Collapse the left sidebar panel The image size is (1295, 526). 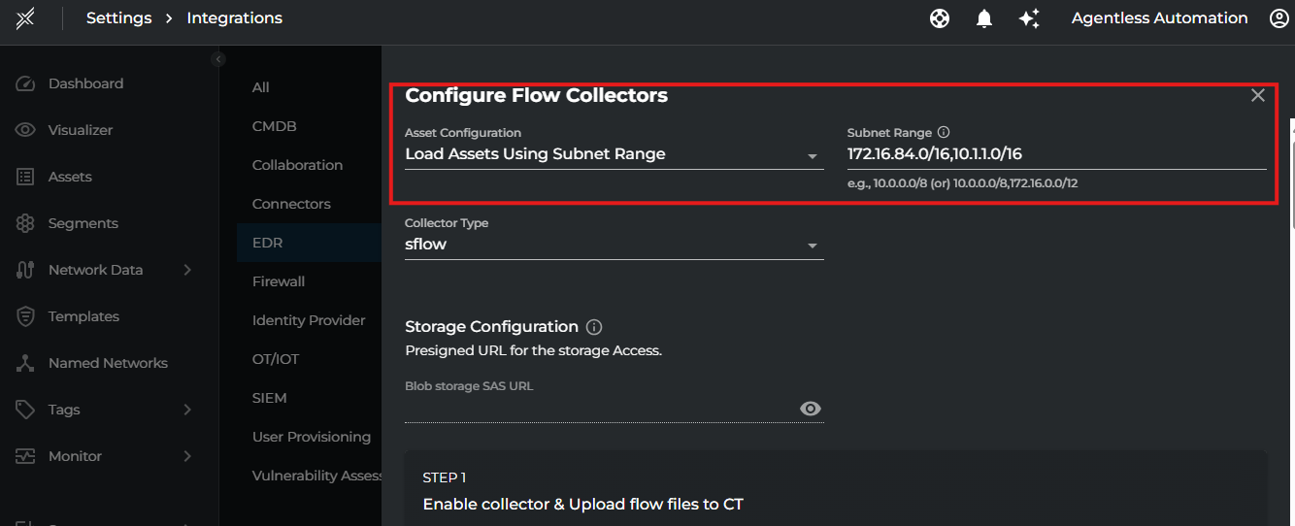point(218,59)
